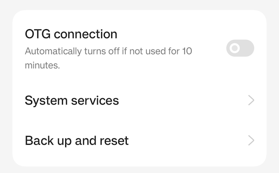Click the chevron arrow beside System services

(251, 100)
